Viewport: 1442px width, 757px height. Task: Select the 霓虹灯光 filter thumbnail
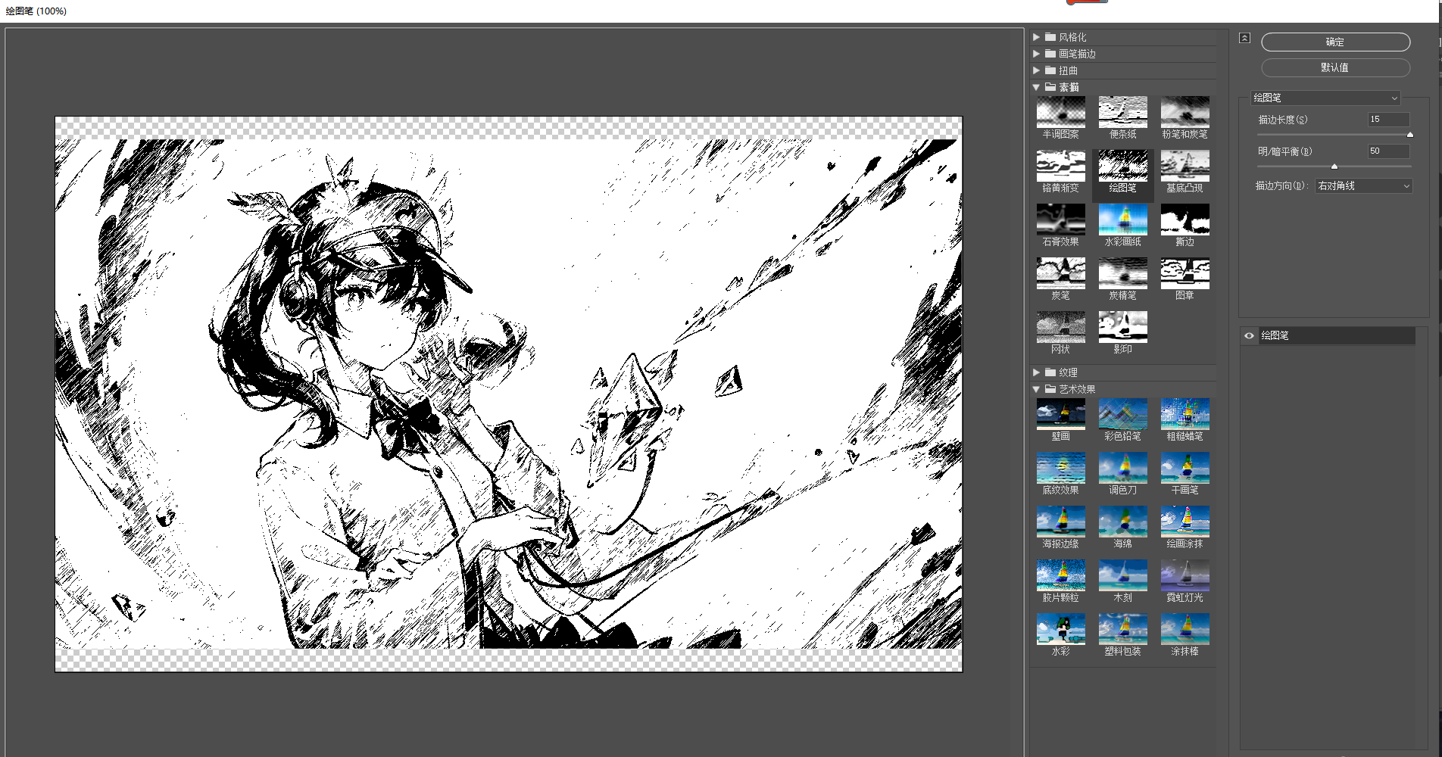point(1184,575)
